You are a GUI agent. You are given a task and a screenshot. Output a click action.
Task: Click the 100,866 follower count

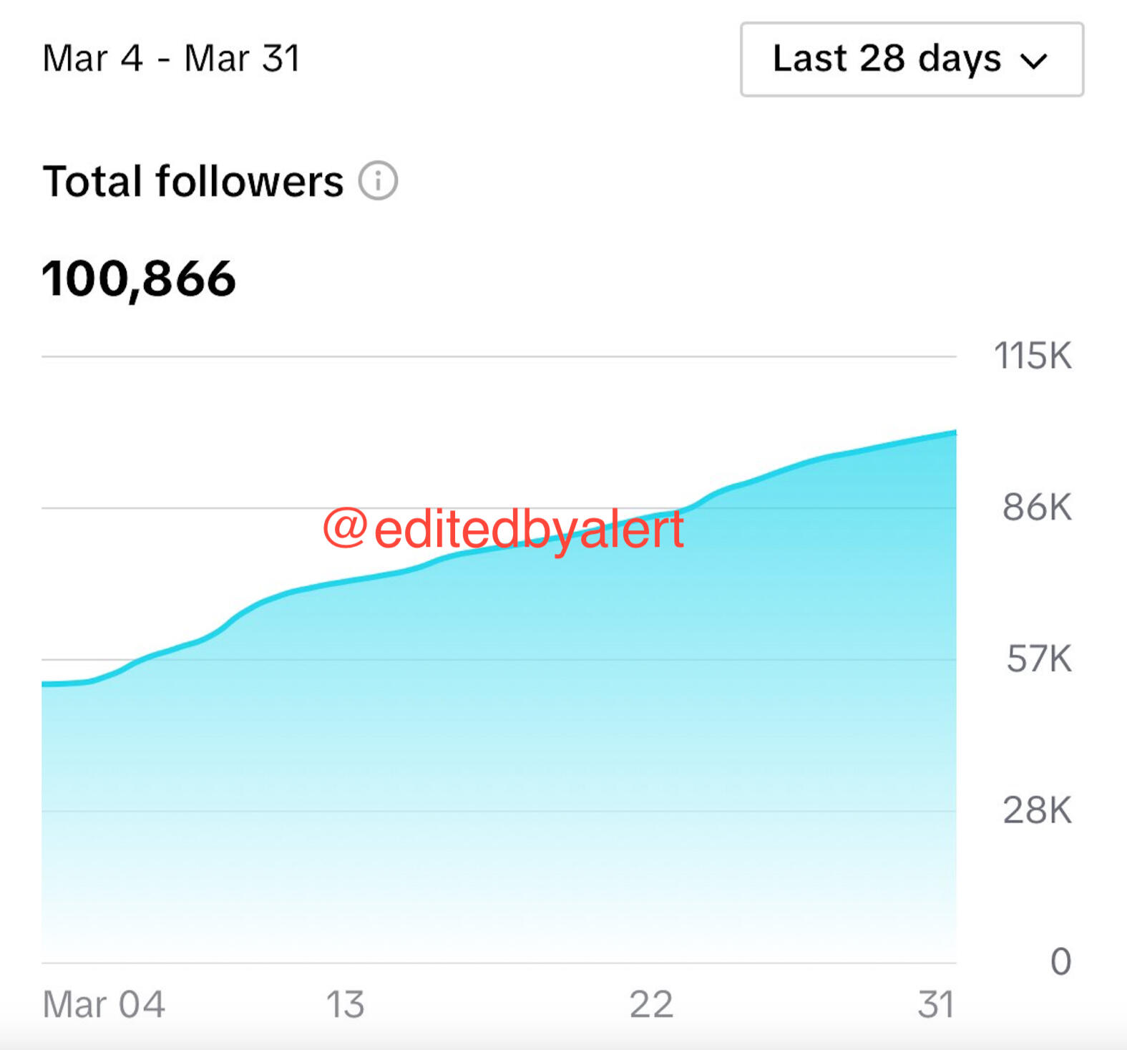tap(139, 278)
